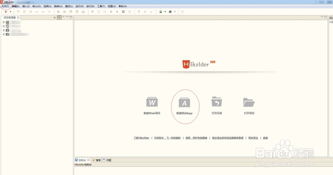Close the 项目管理器 tab via its X
The height and width of the screenshot is (175, 333).
click(18, 17)
